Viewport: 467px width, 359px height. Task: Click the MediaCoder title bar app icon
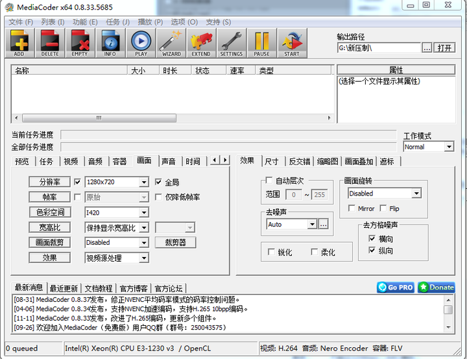click(9, 7)
